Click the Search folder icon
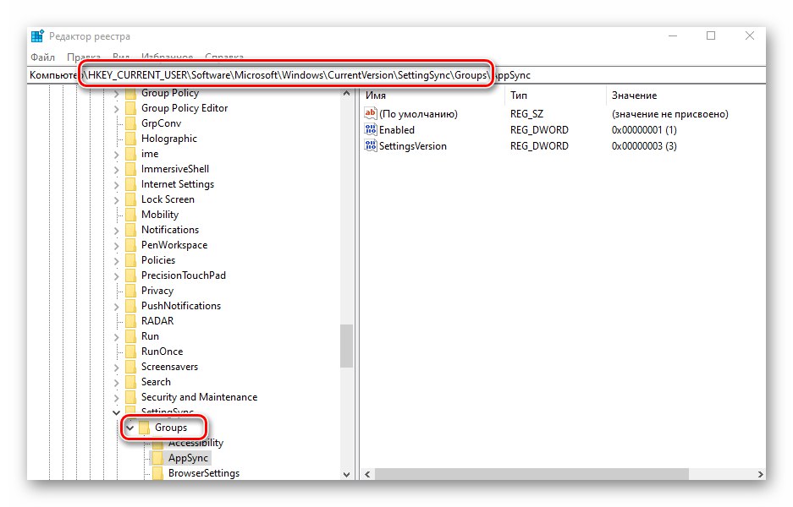Screen dimensions: 793x507 tap(130, 382)
